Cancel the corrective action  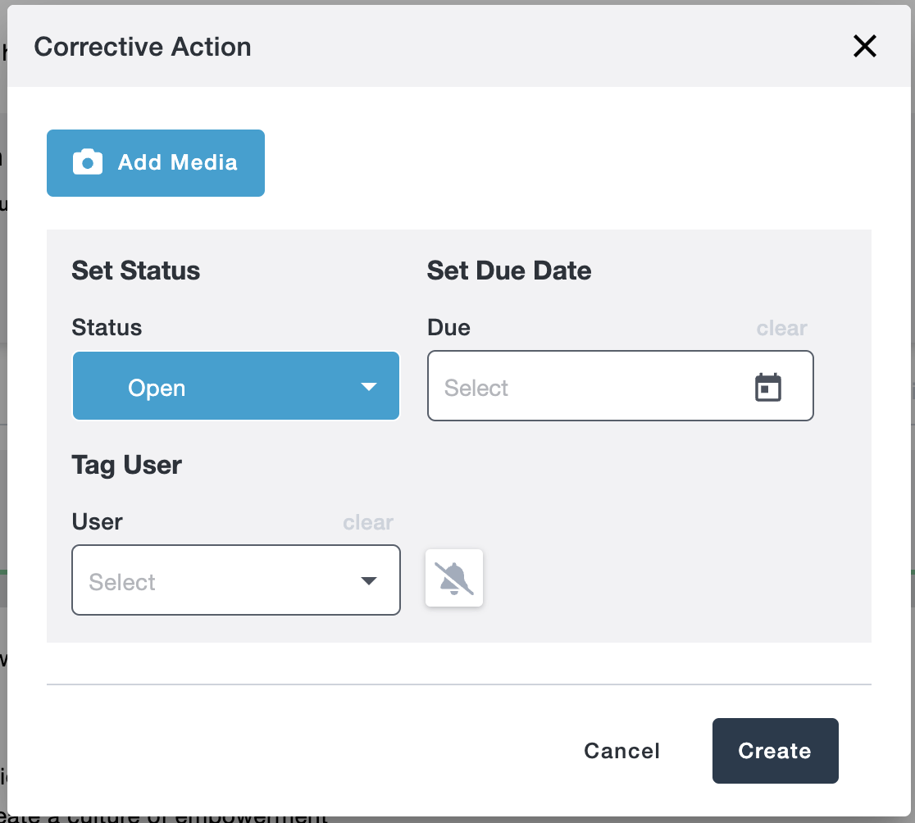point(621,751)
